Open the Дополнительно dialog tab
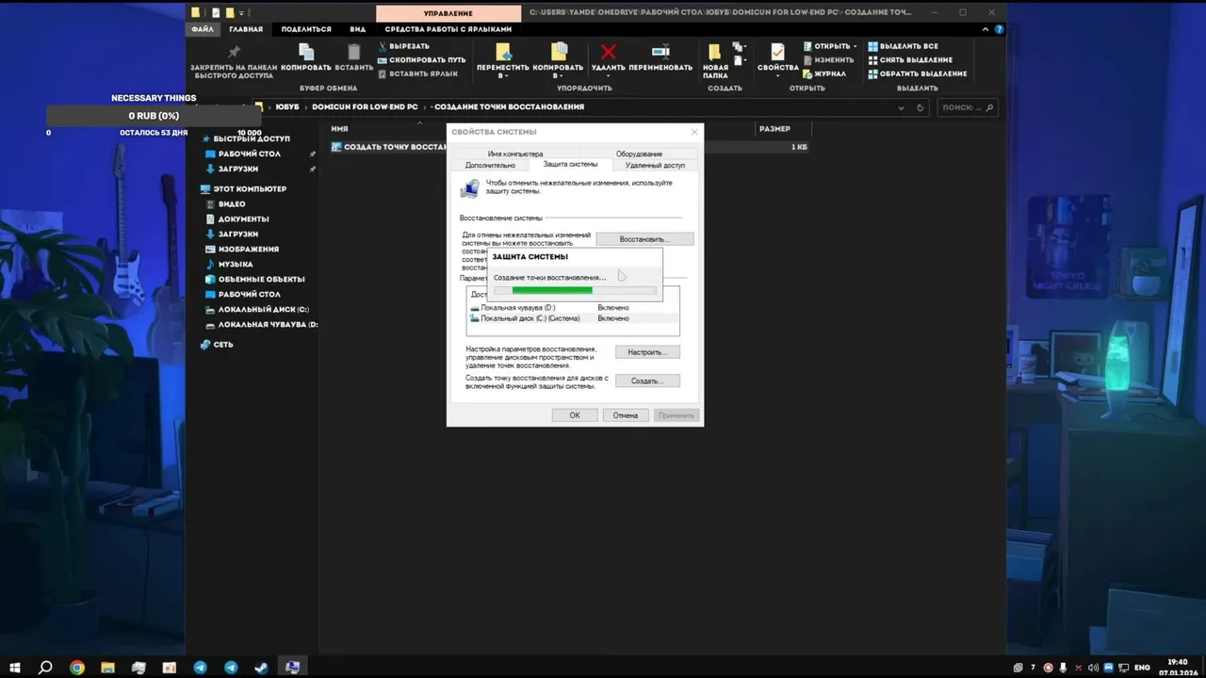 (490, 165)
